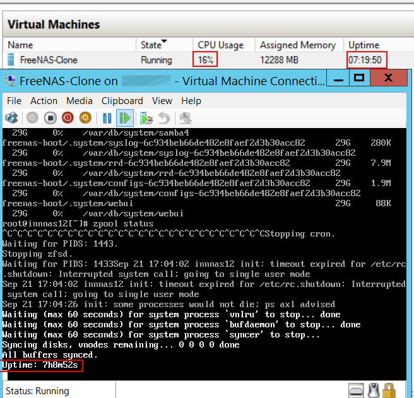Click the keyboard icon in status bar
414x398 pixels.
tap(356, 390)
